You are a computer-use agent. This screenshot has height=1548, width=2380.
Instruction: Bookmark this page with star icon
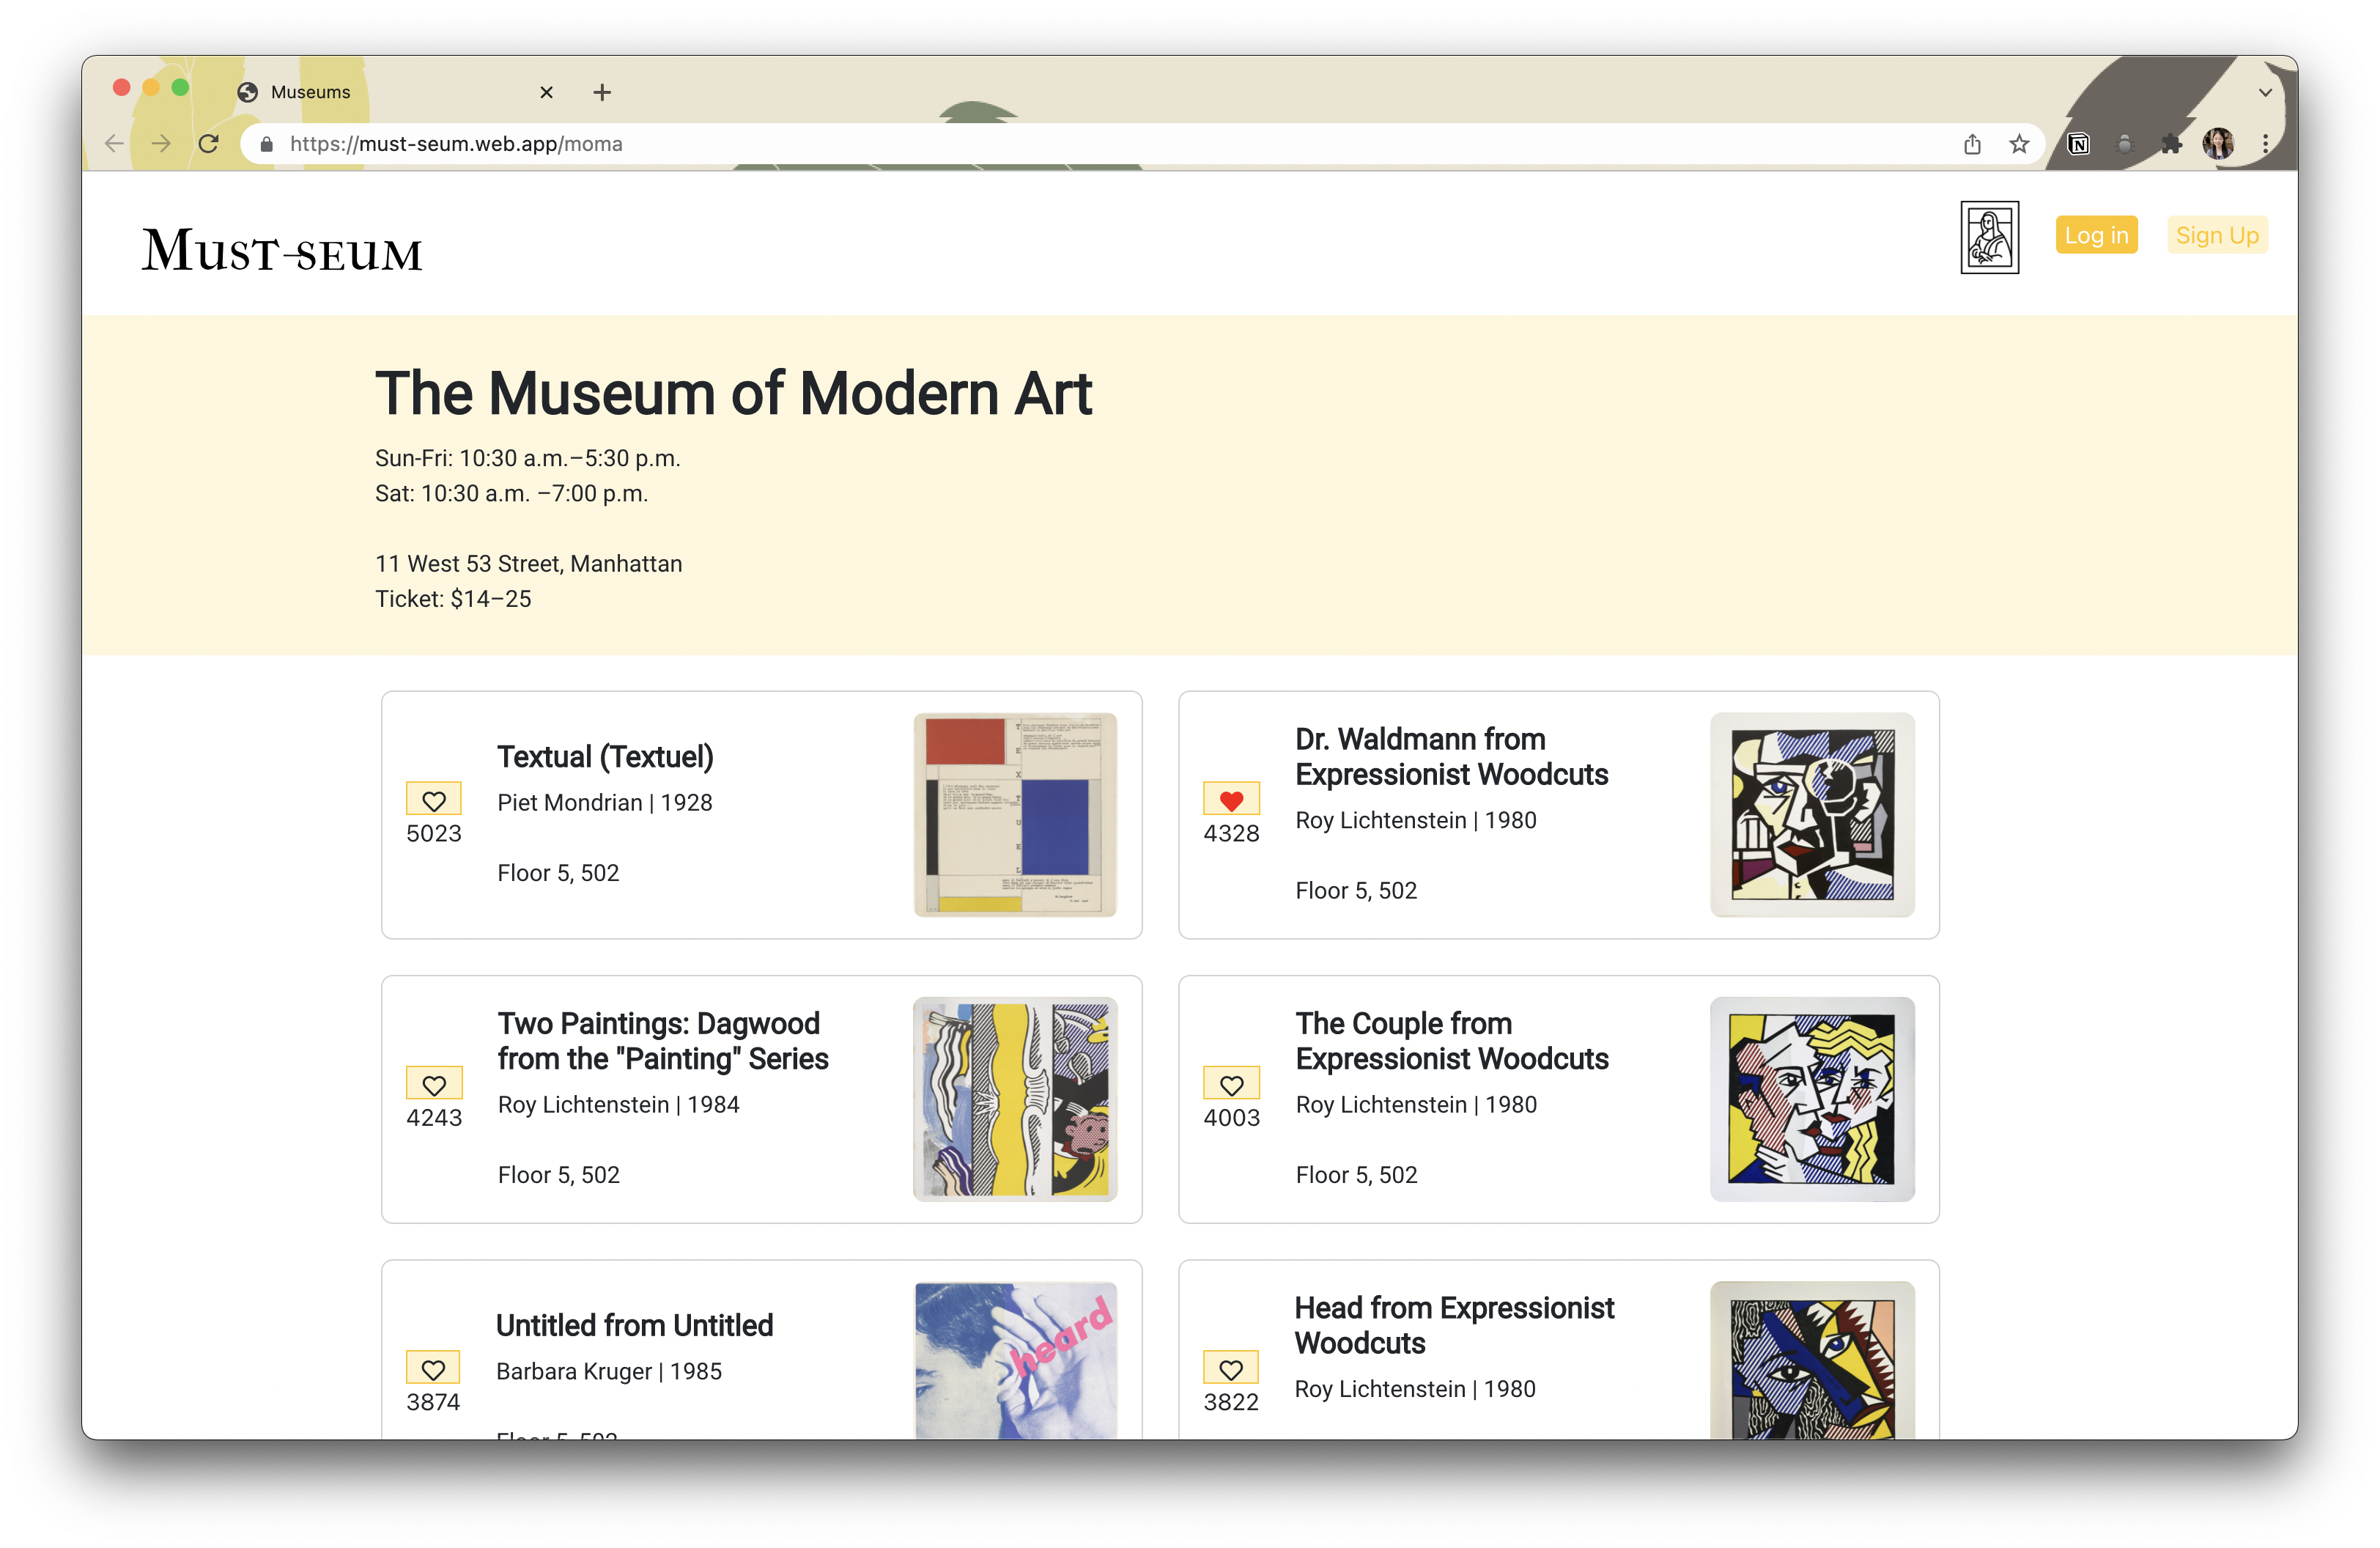click(x=2019, y=144)
